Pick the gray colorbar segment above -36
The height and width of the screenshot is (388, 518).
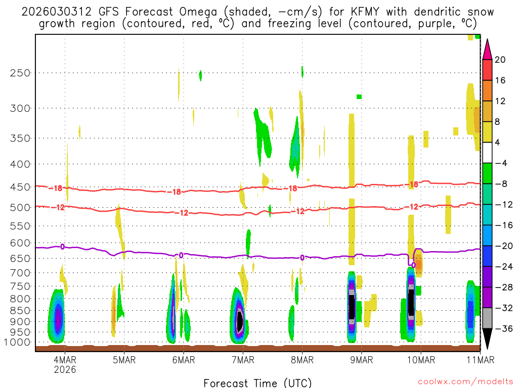point(487,318)
